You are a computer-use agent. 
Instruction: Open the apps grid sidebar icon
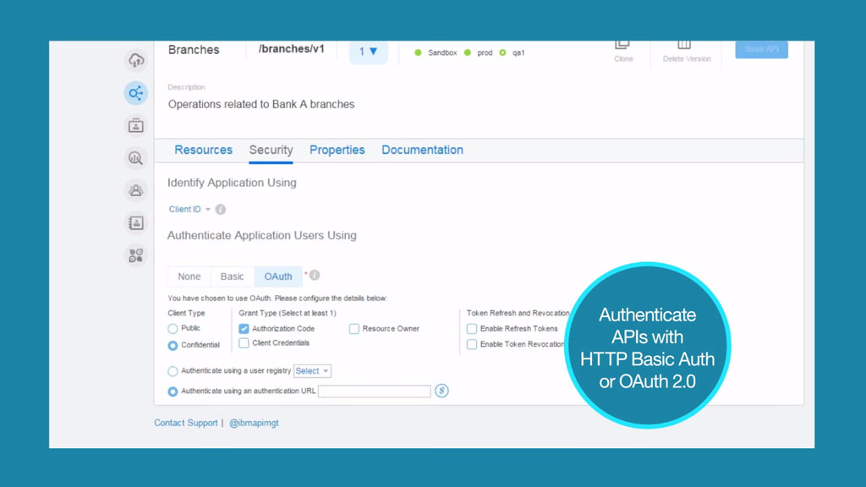(x=136, y=255)
